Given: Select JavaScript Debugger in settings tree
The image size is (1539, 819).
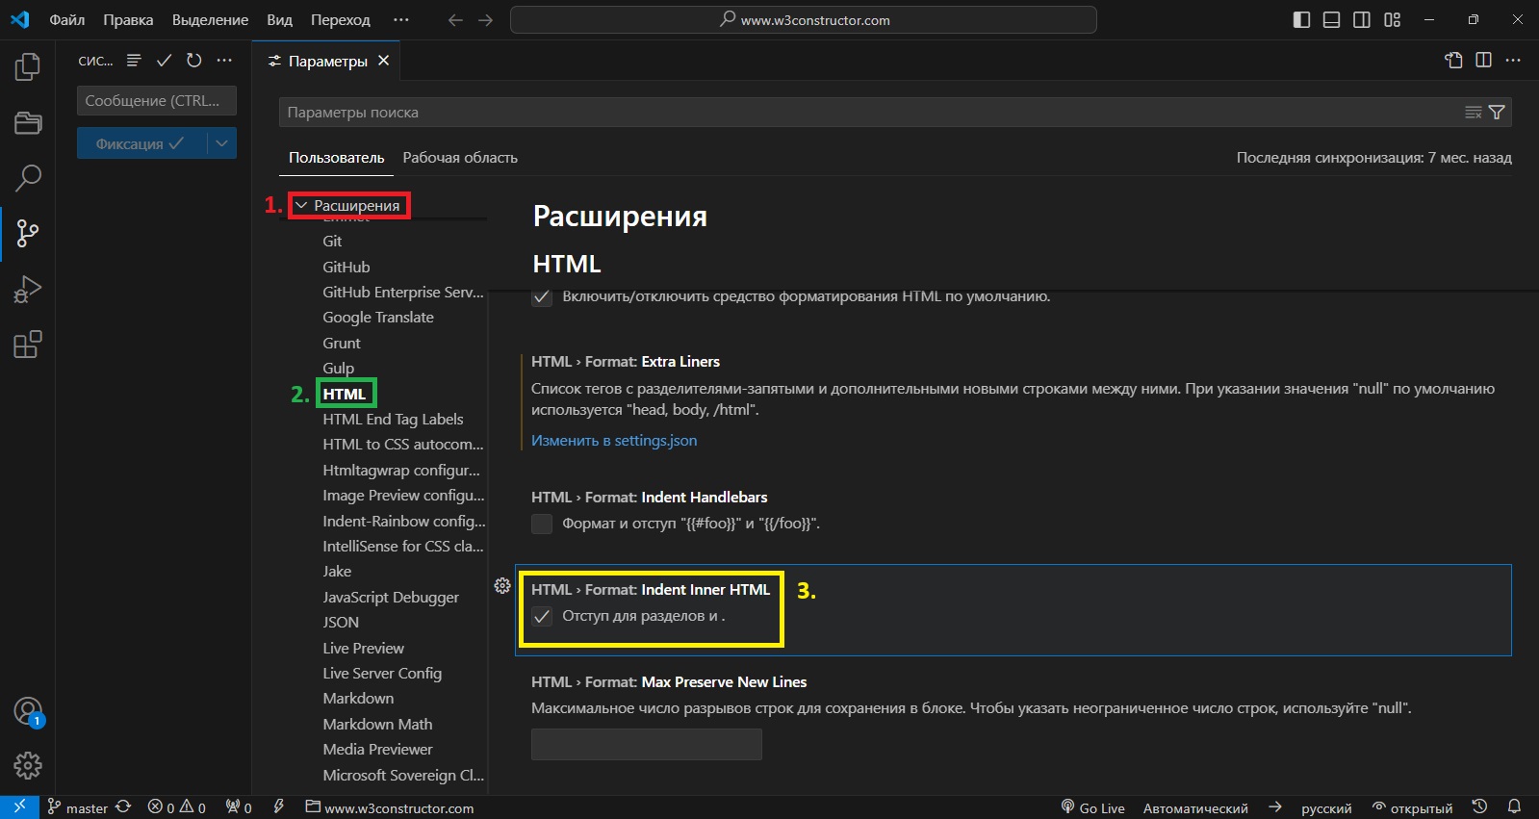Looking at the screenshot, I should pyautogui.click(x=391, y=598).
